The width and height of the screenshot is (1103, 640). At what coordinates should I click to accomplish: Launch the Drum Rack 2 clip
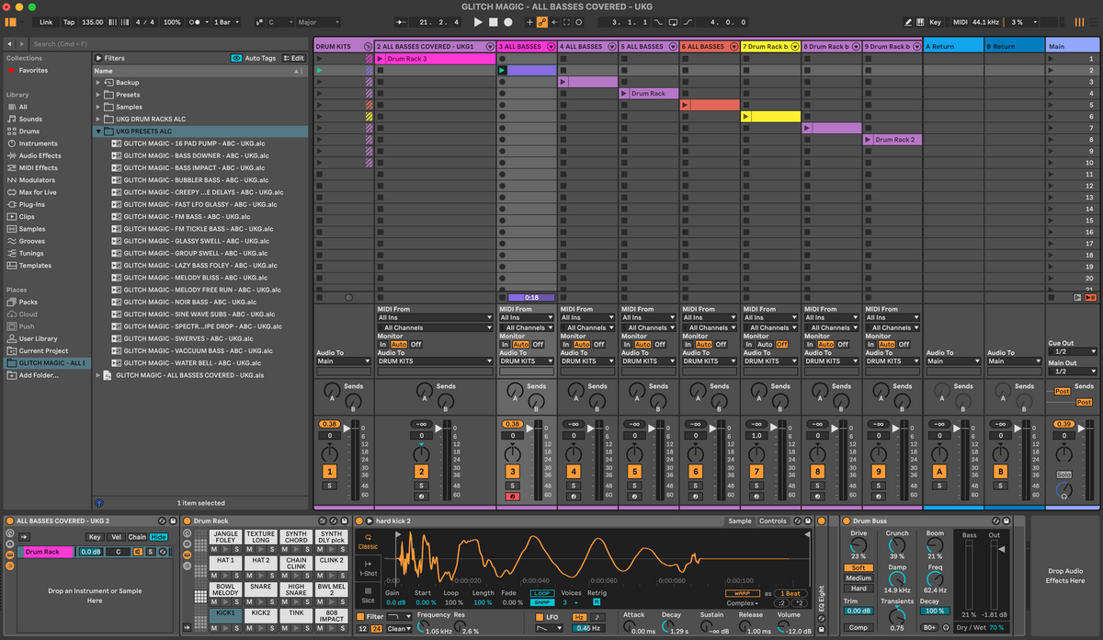click(869, 140)
